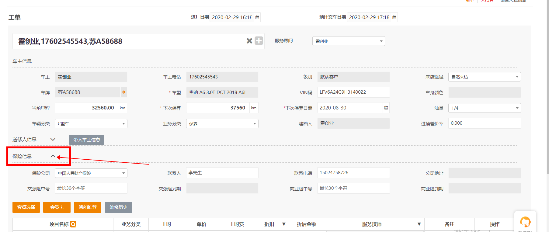Click the 联系电话 field 15024758726

(x=353, y=173)
